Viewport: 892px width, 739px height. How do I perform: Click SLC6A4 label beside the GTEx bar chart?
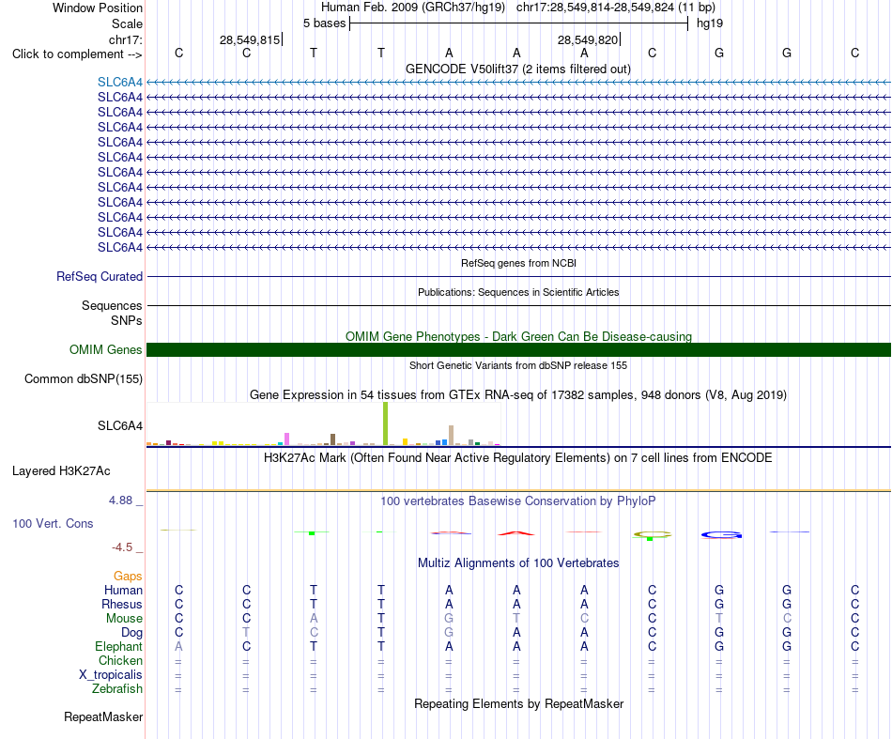[119, 425]
